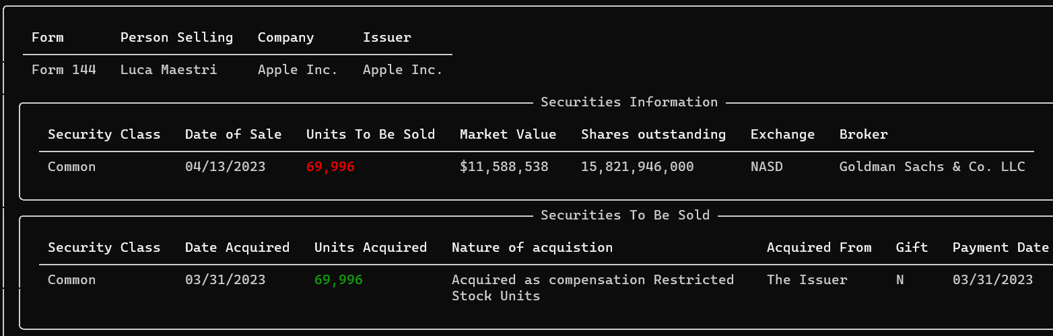Click the red 69,996 units value

pyautogui.click(x=330, y=166)
